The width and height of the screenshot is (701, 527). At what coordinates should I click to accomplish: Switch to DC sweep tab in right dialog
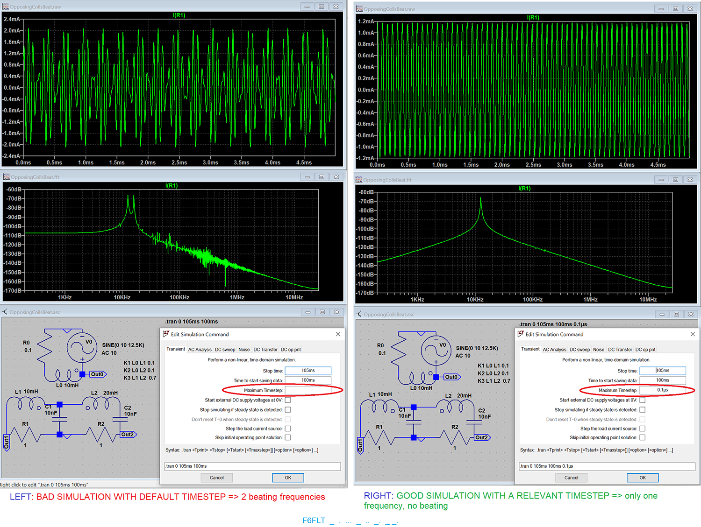579,349
